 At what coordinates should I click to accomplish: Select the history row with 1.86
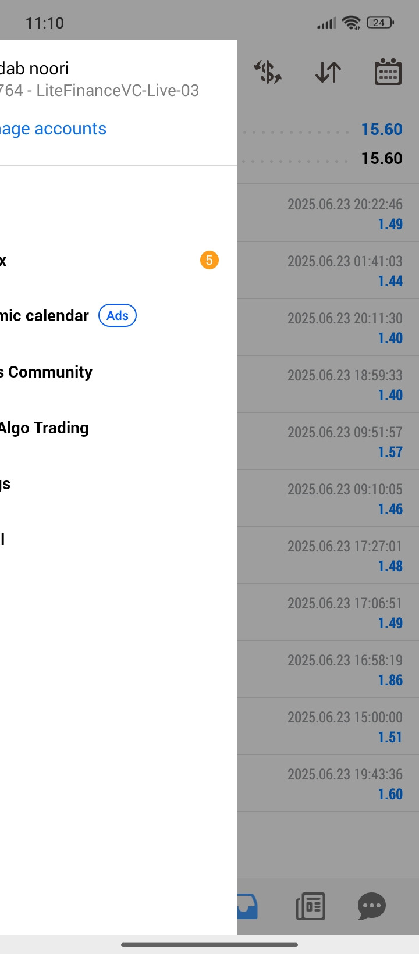pos(328,670)
